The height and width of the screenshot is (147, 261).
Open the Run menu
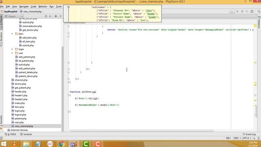(52, 7)
